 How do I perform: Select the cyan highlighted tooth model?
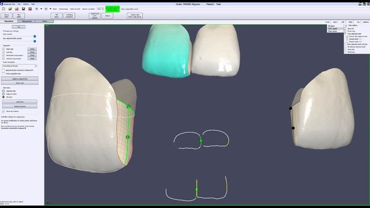166,51
